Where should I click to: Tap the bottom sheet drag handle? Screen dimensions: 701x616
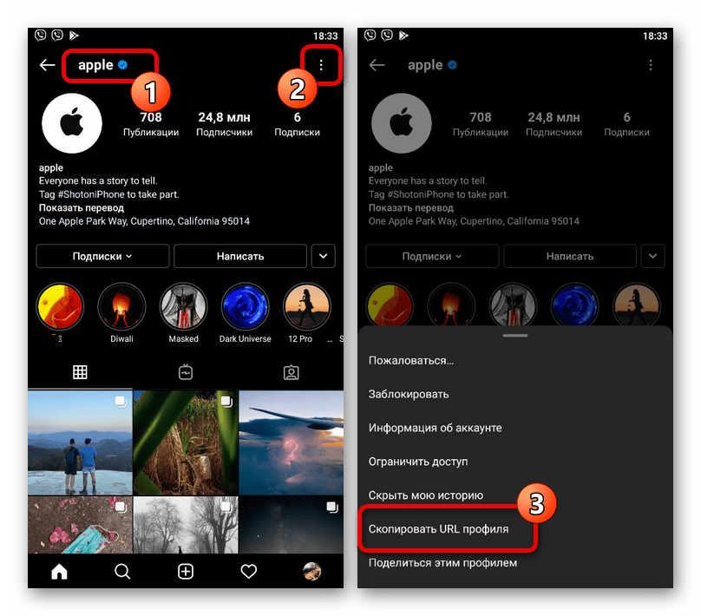pos(515,335)
